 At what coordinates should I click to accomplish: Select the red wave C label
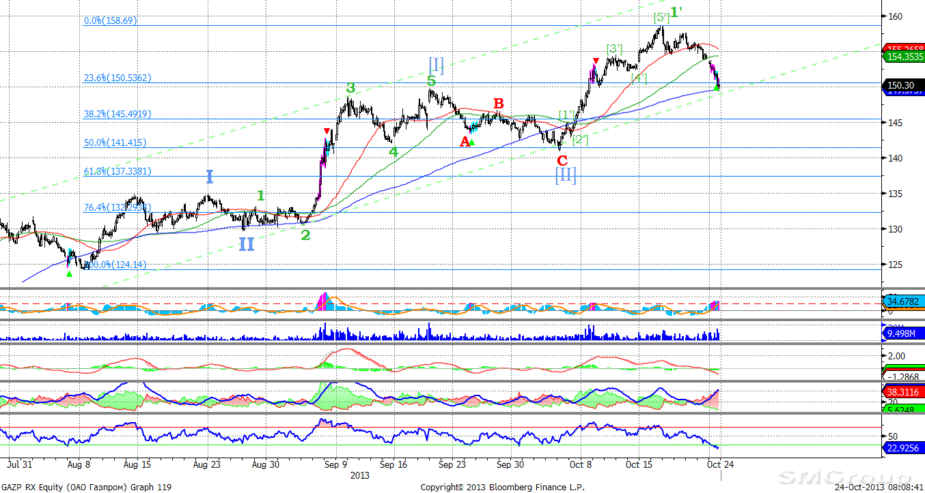pos(562,161)
